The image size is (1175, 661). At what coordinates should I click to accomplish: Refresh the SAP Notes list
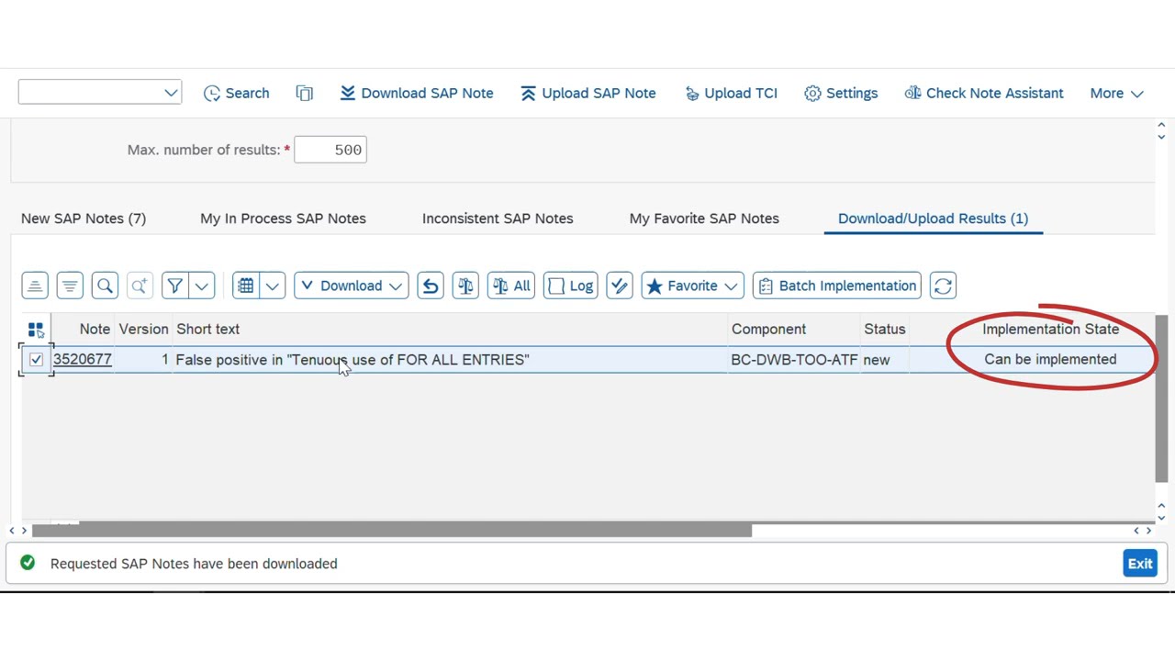943,286
